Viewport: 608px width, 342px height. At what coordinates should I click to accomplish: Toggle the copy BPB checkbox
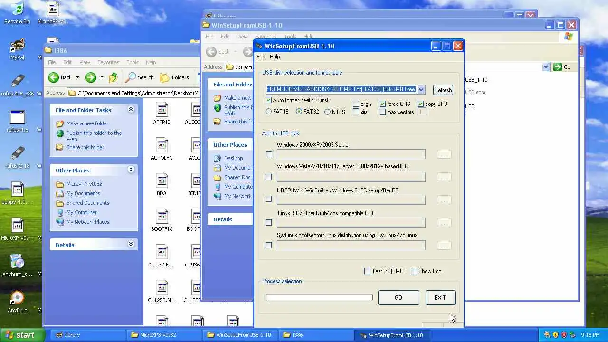coord(421,104)
